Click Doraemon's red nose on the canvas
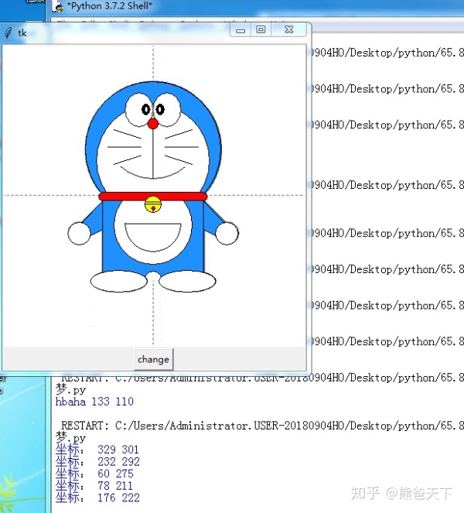 click(152, 124)
